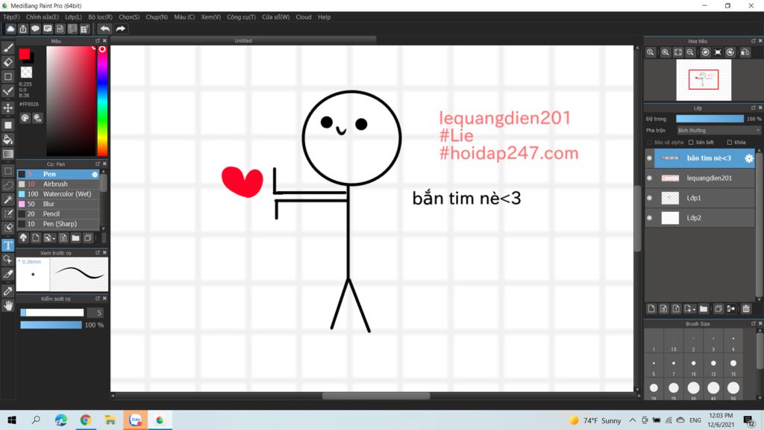This screenshot has width=764, height=430.
Task: Open settings gear of Pen brush
Action: [x=95, y=174]
